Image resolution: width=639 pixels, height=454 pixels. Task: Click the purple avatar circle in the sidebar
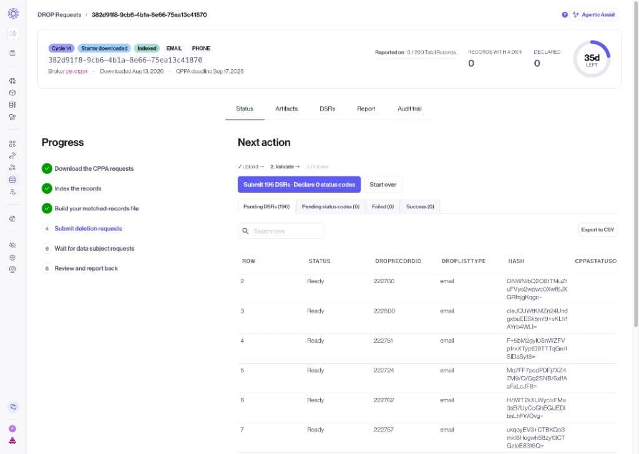click(x=12, y=428)
